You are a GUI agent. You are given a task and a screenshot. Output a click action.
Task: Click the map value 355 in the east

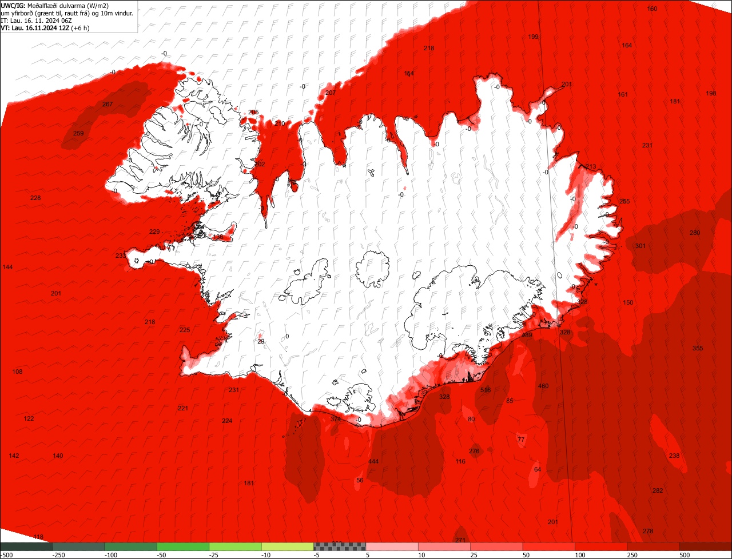coord(698,349)
